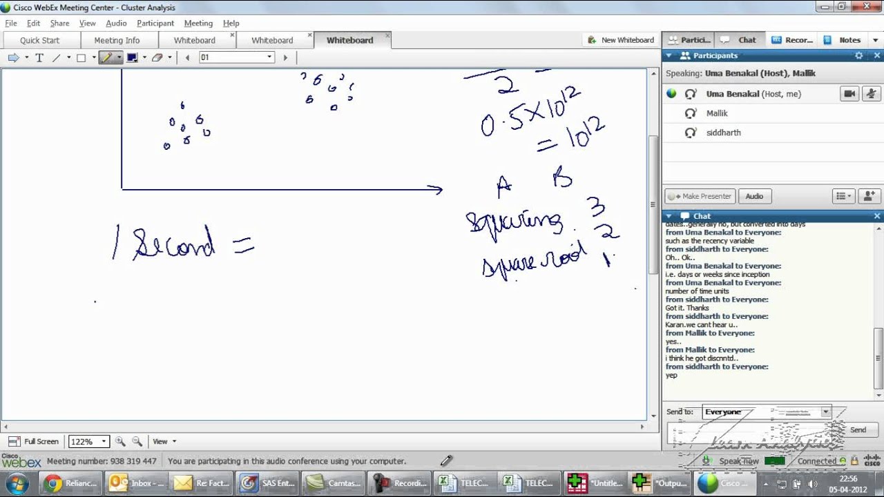Click the Participants panel settings gear
This screenshot has width=884, height=497.
(858, 55)
